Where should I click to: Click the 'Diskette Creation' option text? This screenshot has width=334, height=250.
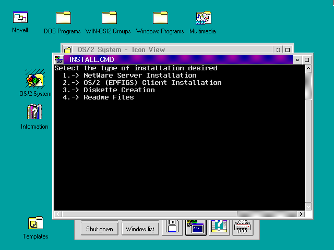click(x=119, y=90)
